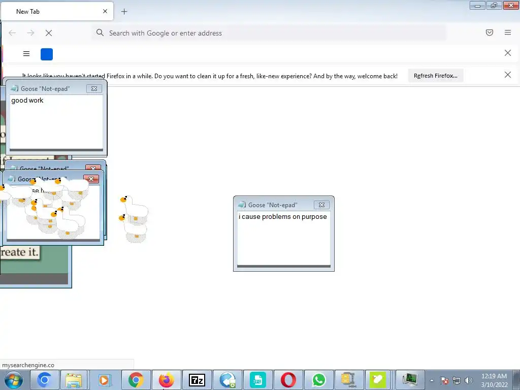Launch Google Chrome from taskbar
Viewport: 520px width, 390px height.
136,380
